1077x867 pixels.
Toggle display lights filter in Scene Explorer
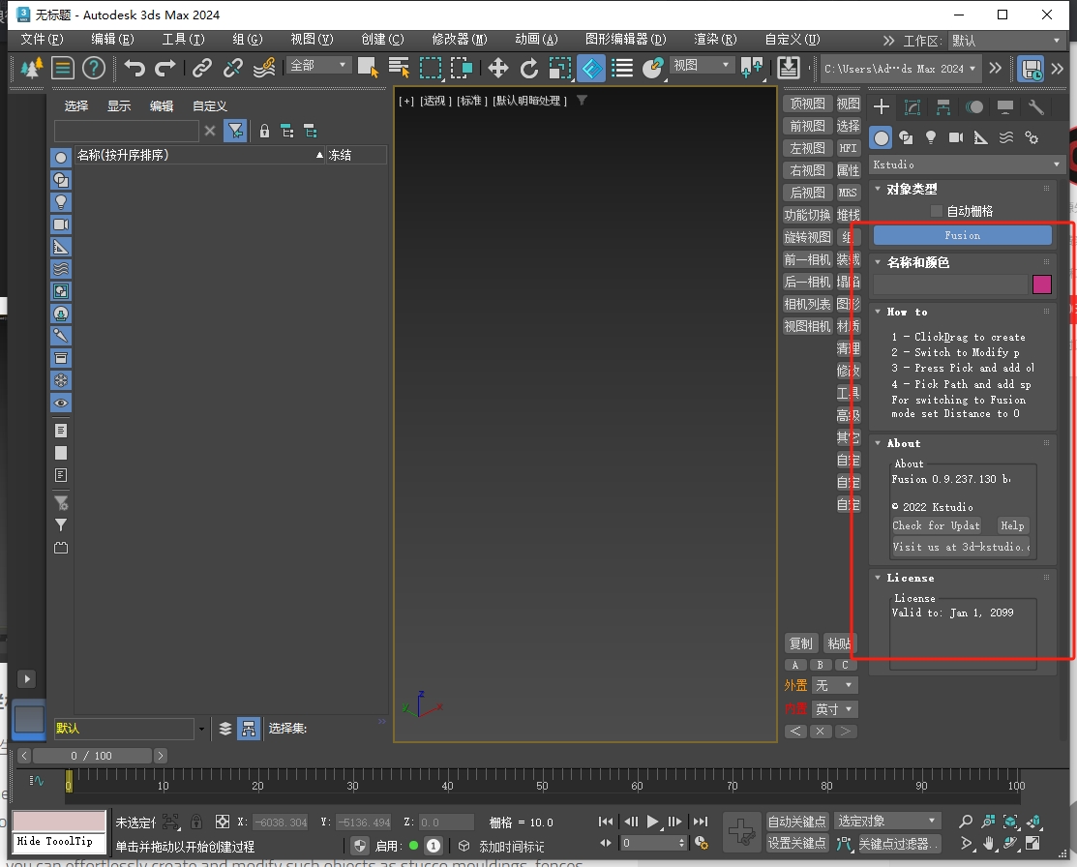pyautogui.click(x=61, y=202)
